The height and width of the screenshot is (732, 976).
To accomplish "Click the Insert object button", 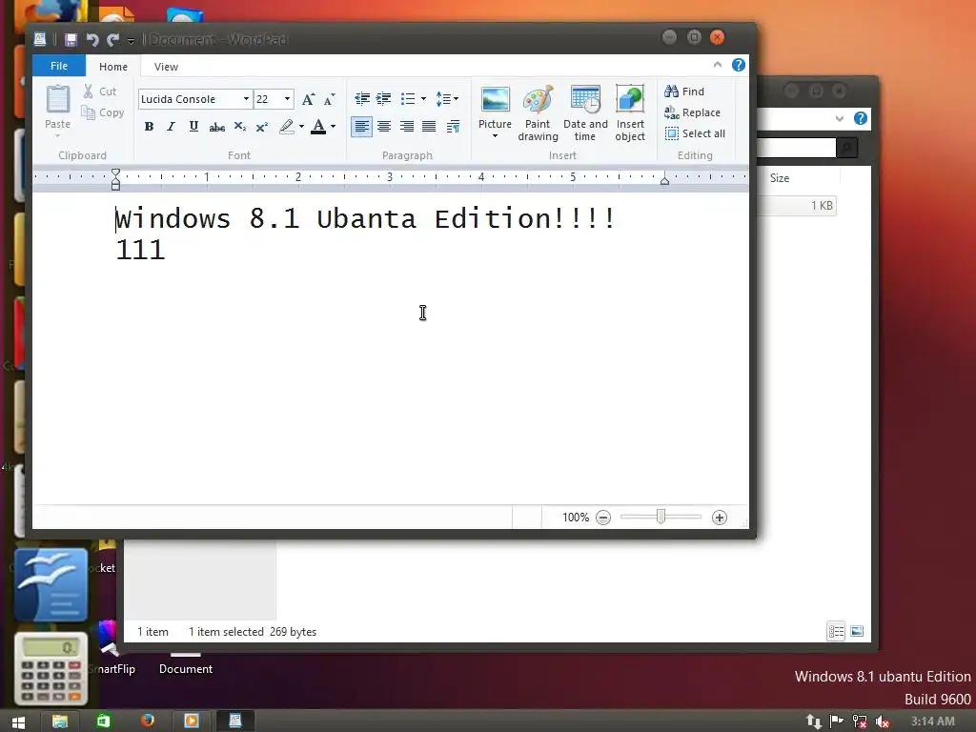I will [x=630, y=113].
